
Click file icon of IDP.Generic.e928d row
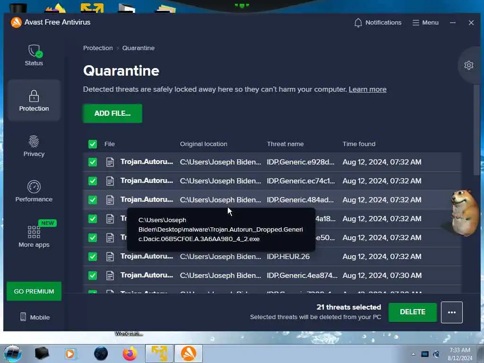[x=110, y=162]
